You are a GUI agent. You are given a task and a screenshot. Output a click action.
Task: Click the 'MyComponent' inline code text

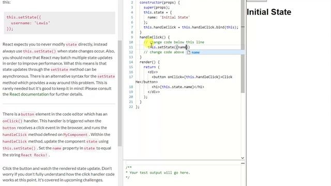[76, 134]
